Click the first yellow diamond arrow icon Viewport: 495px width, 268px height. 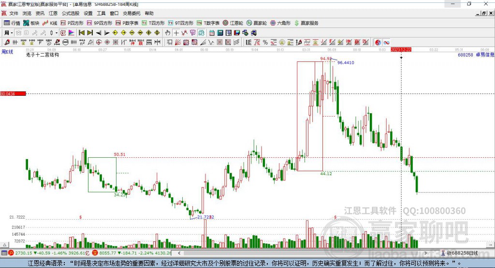click(x=115, y=33)
